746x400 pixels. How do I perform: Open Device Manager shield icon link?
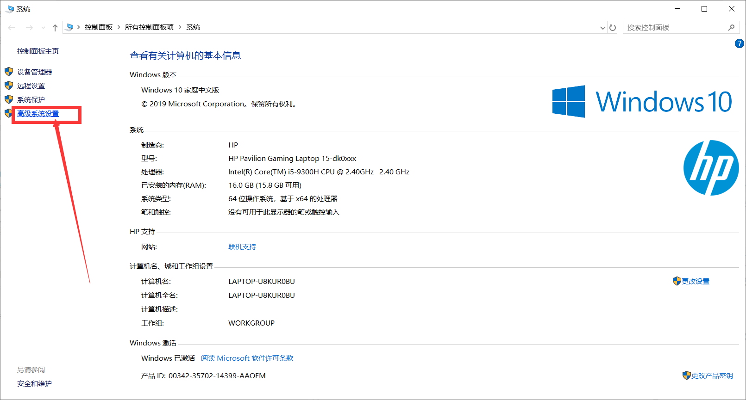9,72
